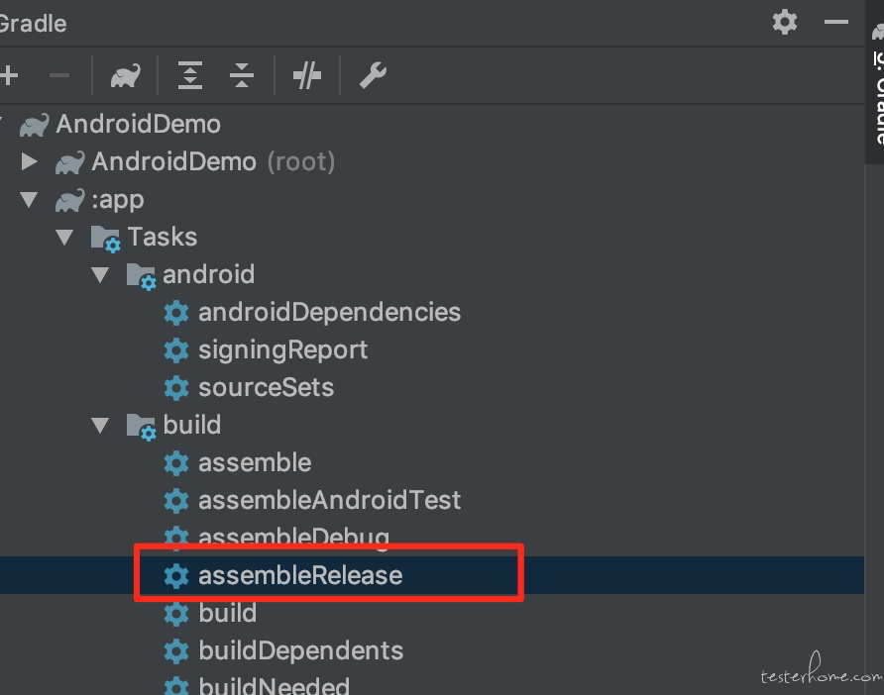The height and width of the screenshot is (695, 884).
Task: Expand the AndroidDemo (root) node
Action: [x=29, y=161]
